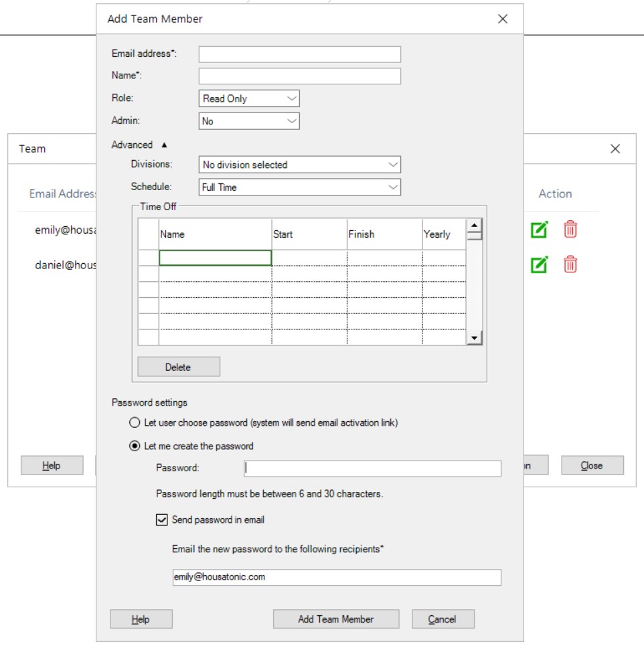
Task: Uncheck 'Send password in email' checkbox
Action: 161,519
